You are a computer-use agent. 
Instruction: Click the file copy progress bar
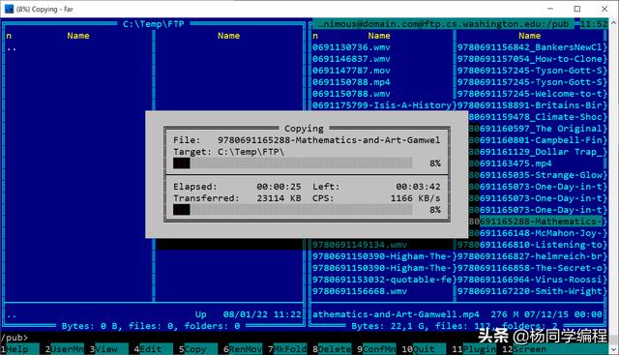(x=292, y=163)
